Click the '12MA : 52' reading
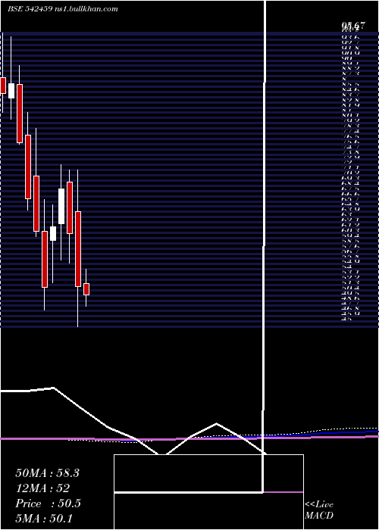This screenshot has height=530, width=379. click(42, 488)
